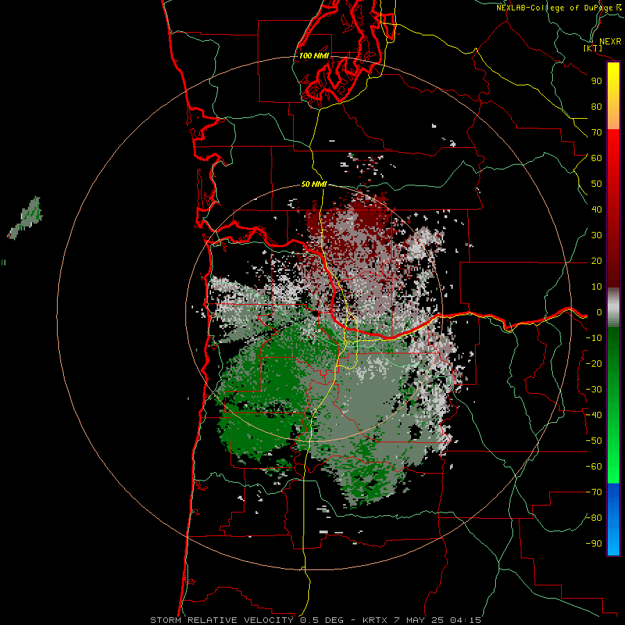Select the -50 knot scale label

tap(594, 441)
